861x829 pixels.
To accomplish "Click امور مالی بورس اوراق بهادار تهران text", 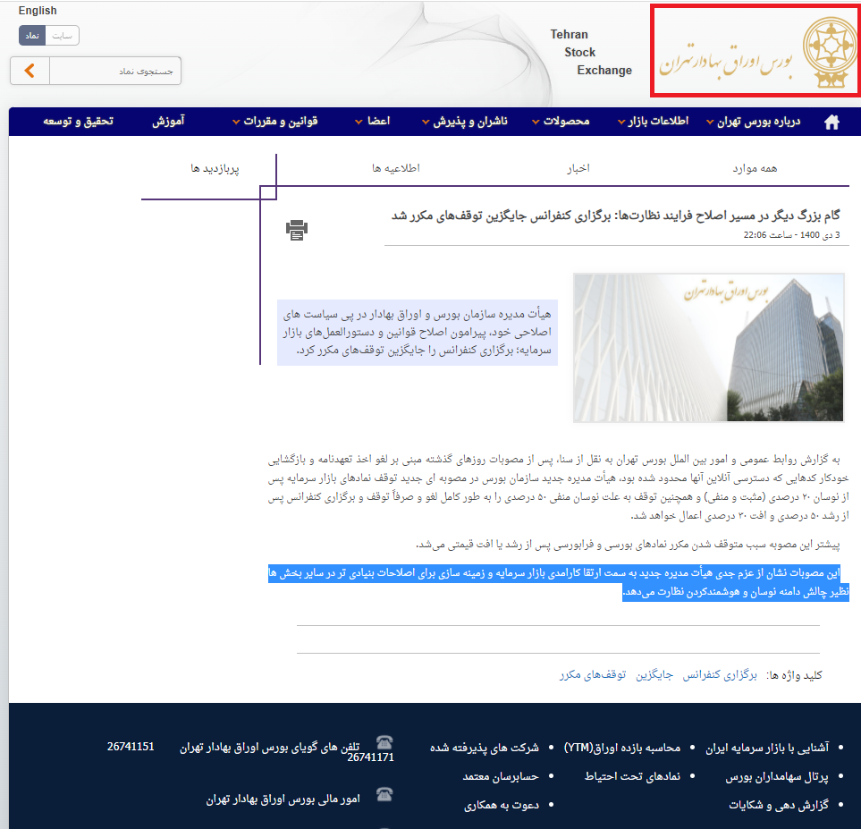I will pos(283,799).
